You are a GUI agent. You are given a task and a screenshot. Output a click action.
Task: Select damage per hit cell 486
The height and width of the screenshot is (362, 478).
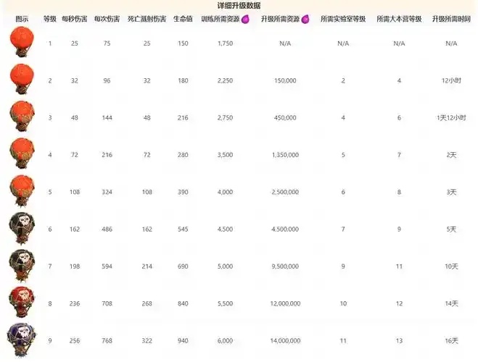point(107,229)
